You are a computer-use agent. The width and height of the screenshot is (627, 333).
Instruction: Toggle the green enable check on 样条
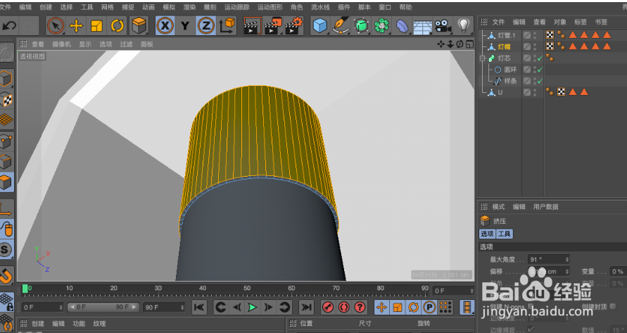(x=540, y=81)
